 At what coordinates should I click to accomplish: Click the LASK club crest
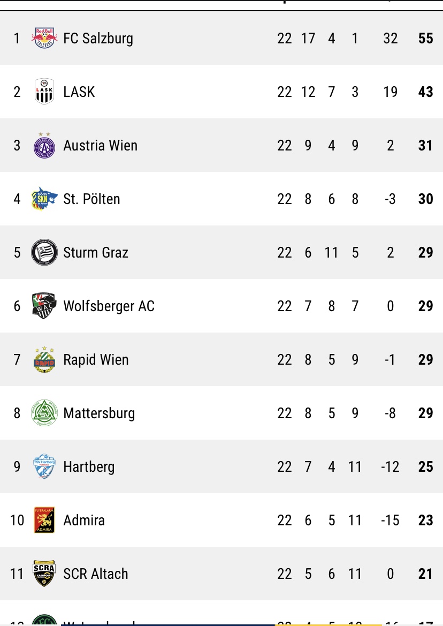pyautogui.click(x=44, y=92)
